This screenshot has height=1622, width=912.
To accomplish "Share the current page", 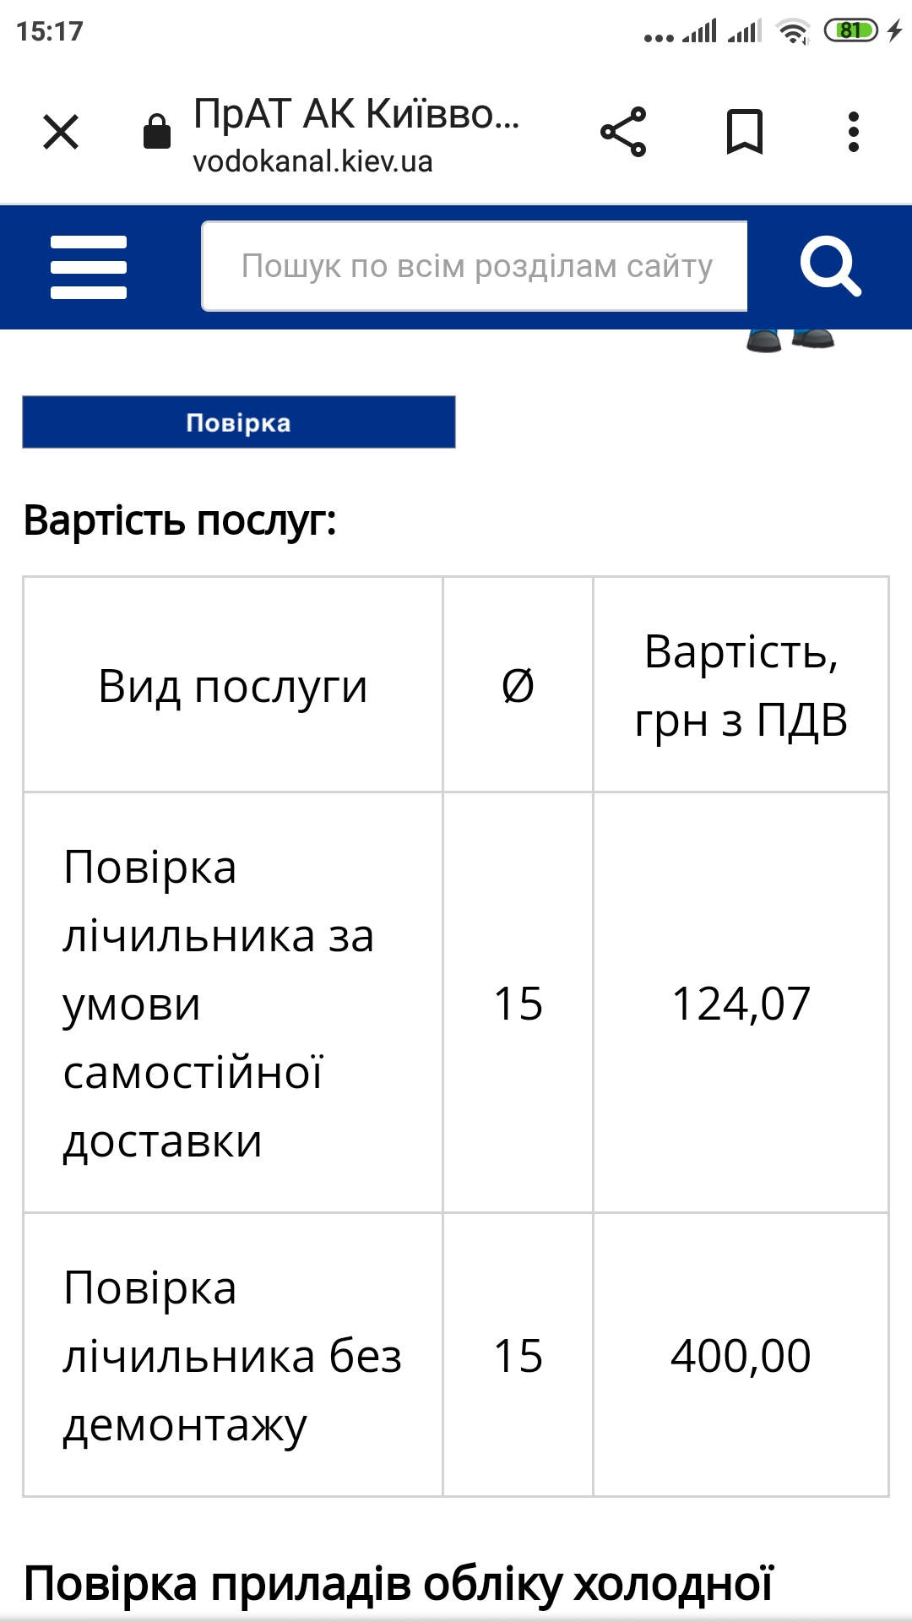I will pyautogui.click(x=623, y=132).
